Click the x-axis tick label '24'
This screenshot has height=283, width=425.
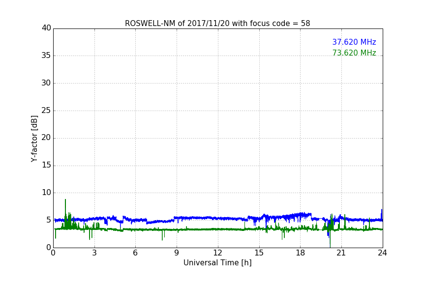382,253
